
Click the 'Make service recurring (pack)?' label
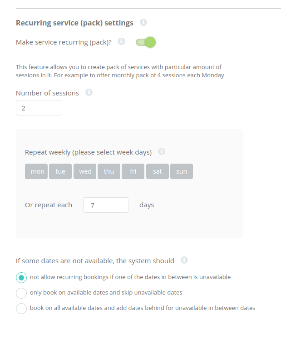pos(64,42)
